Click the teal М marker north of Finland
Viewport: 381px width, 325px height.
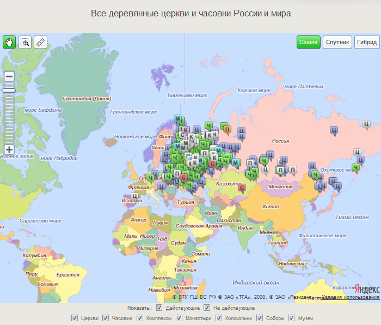[x=177, y=119]
